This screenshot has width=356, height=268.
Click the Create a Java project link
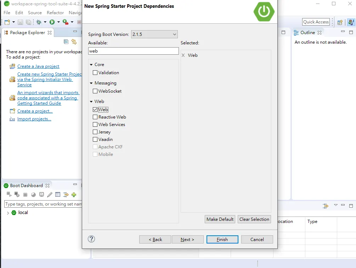38,66
